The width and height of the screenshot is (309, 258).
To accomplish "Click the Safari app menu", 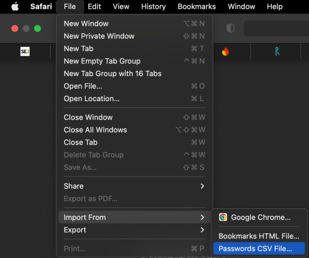I will click(x=41, y=7).
